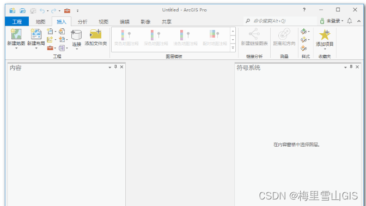Switch to the 共享 tab
This screenshot has width=366, height=206.
coord(167,22)
